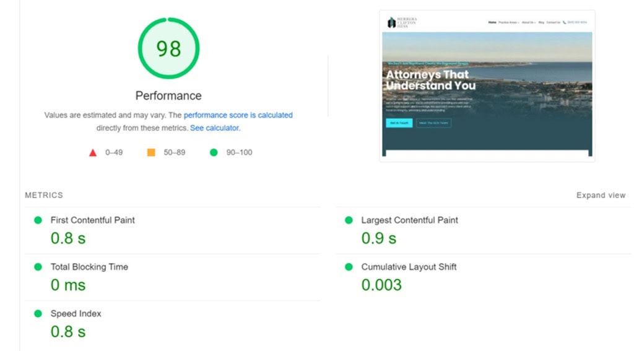Screen dimensions: 634x351
Task: Click green dot beside Largest Contentful Paint
Action: tap(349, 220)
